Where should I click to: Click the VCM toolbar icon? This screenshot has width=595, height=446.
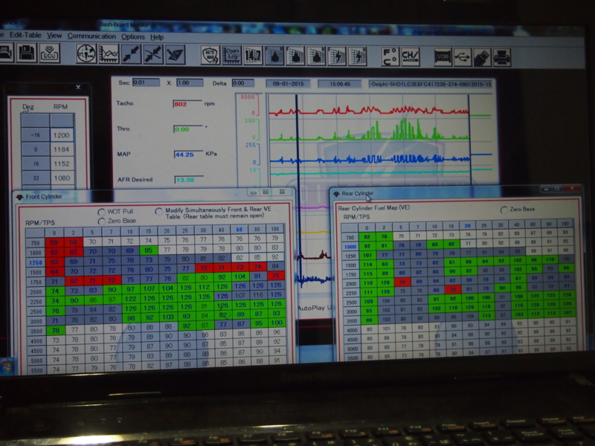click(443, 58)
